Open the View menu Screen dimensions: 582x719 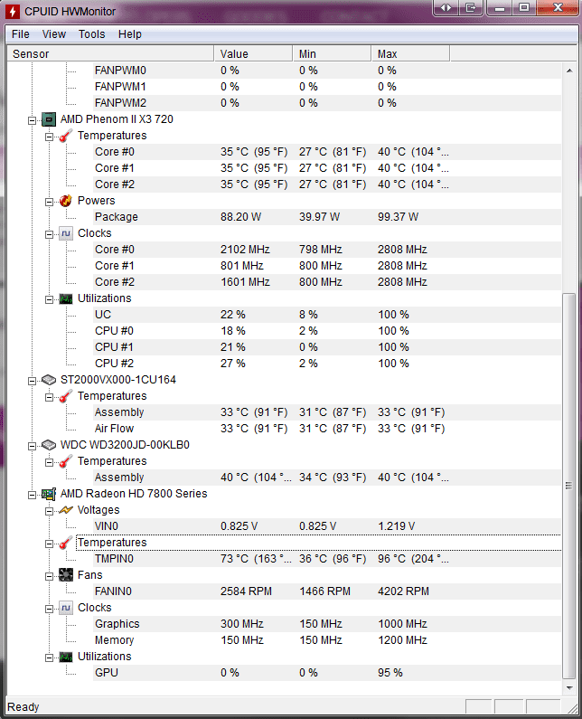point(54,34)
